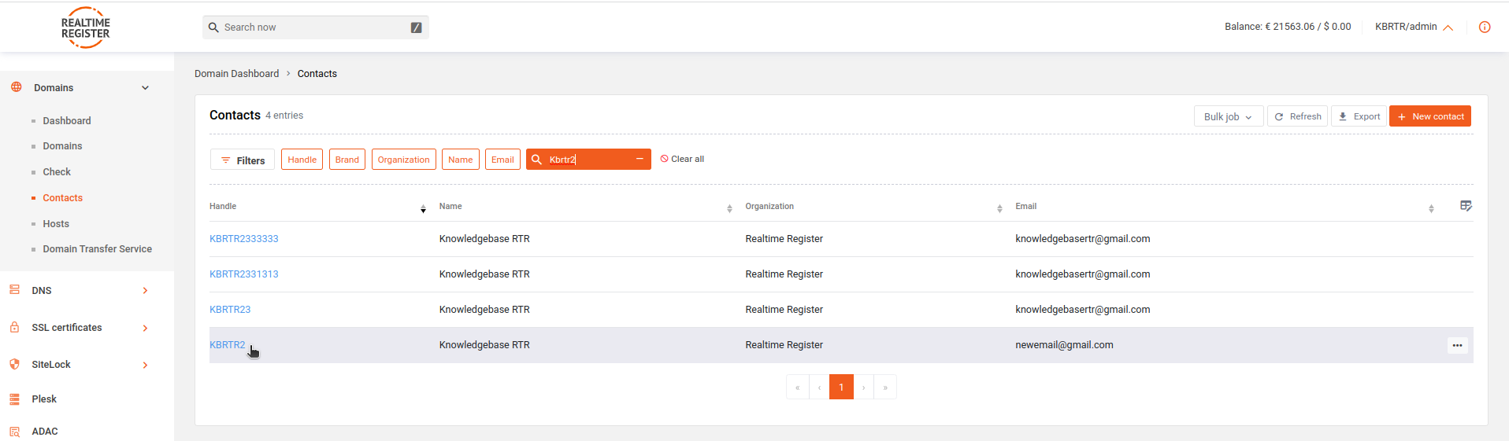The width and height of the screenshot is (1509, 441).
Task: Open the Bulk job dropdown
Action: [x=1229, y=116]
